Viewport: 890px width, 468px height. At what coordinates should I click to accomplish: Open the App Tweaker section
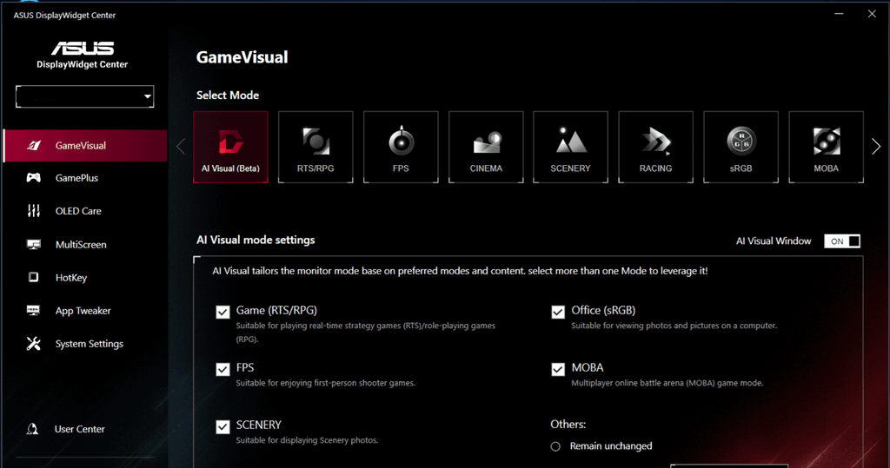(x=85, y=310)
